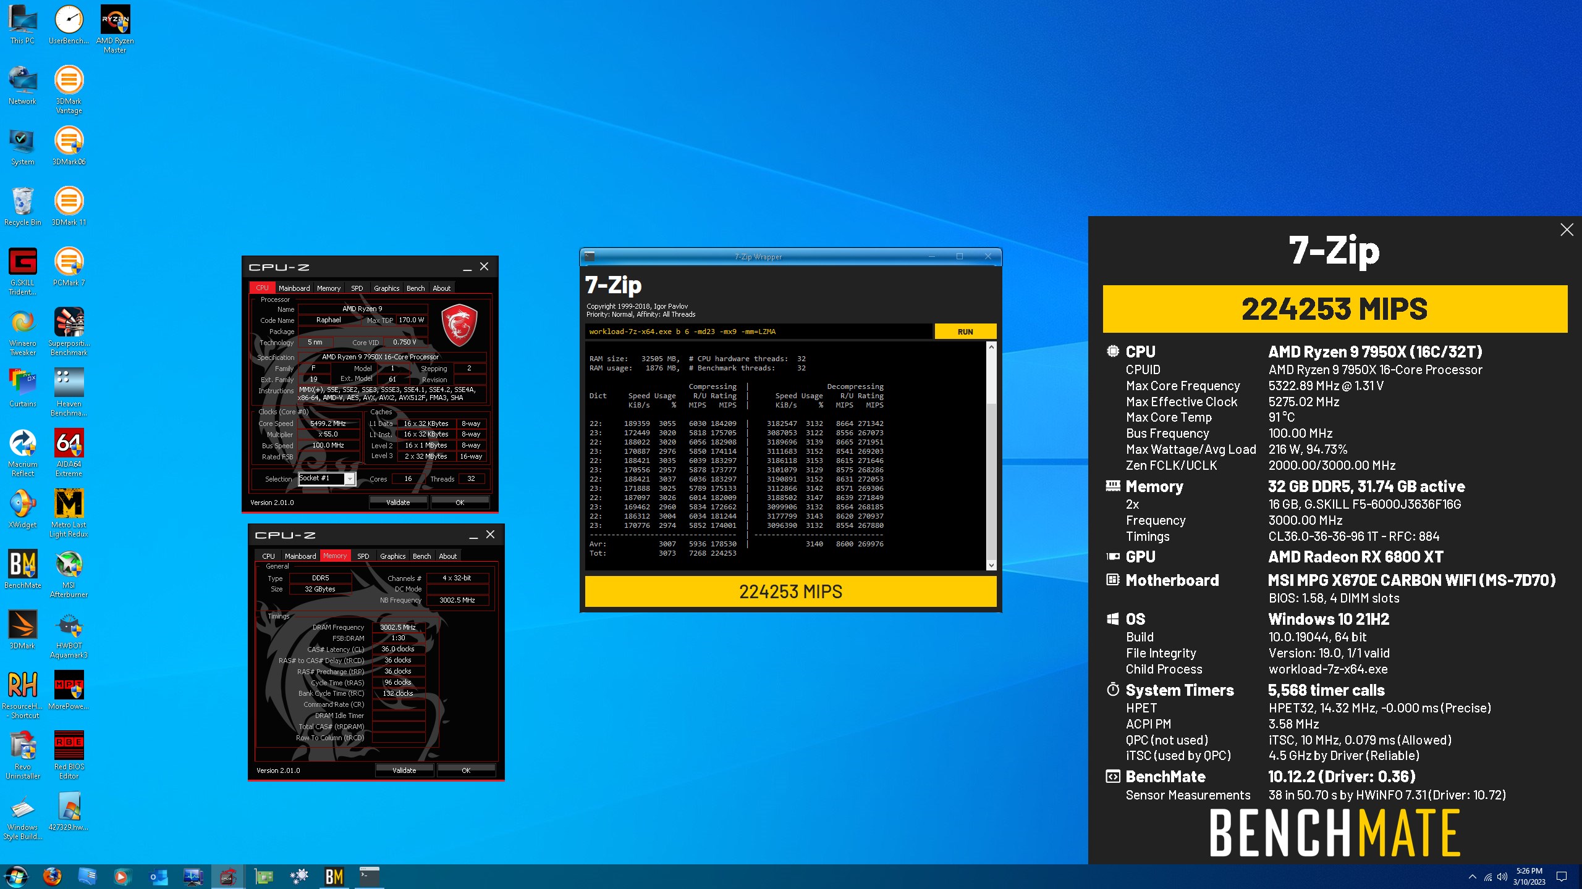Open the 427329.hw file on desktop
The height and width of the screenshot is (889, 1582).
point(69,811)
